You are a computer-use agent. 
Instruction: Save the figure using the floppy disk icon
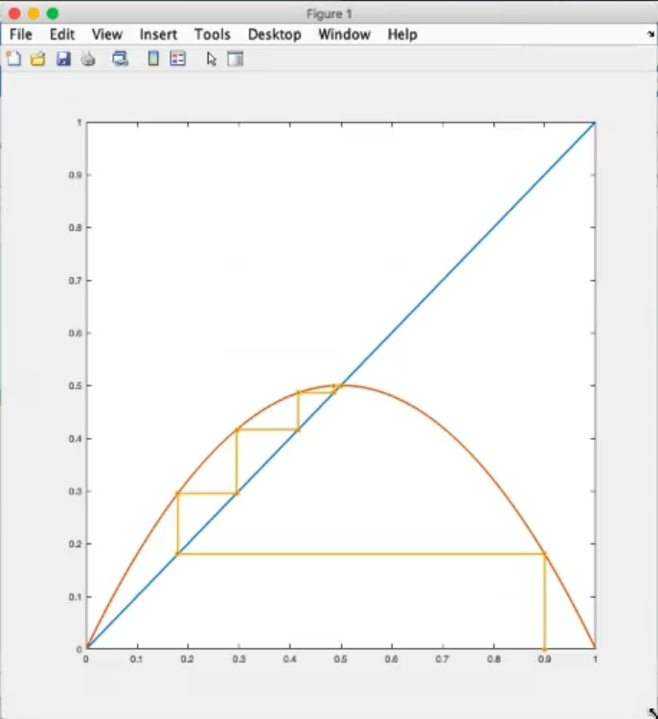click(63, 59)
